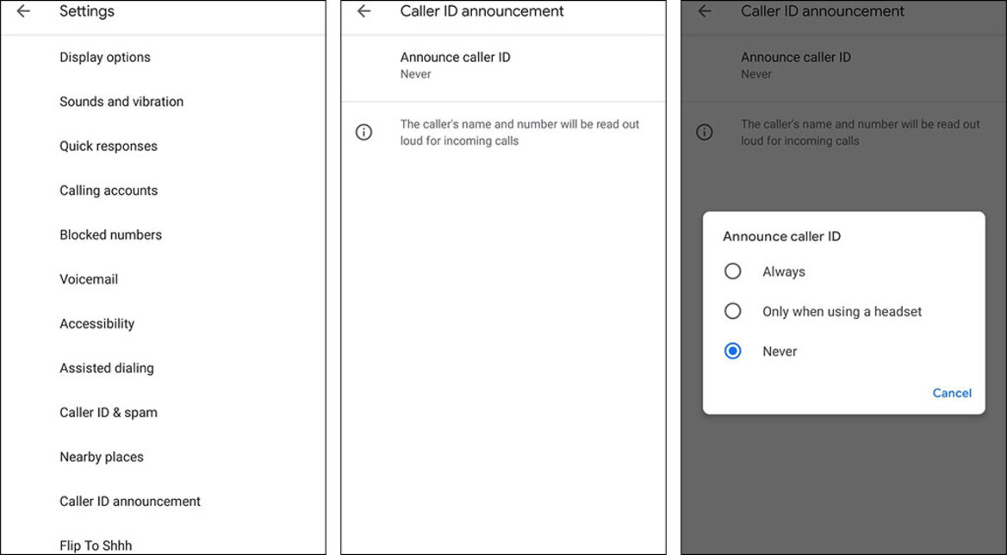Viewport: 1007px width, 555px height.
Task: Select the Never radio option
Action: (733, 351)
